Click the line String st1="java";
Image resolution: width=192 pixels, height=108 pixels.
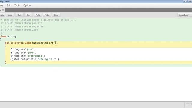23,53
